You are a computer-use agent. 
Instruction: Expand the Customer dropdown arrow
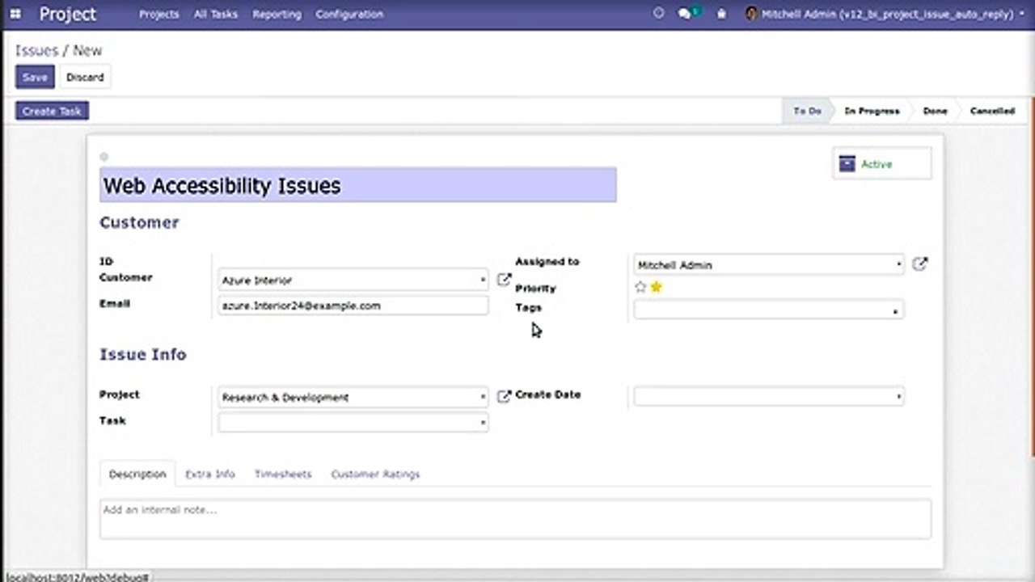point(483,280)
